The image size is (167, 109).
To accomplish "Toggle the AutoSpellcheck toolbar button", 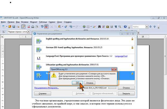I will pos(46,27).
